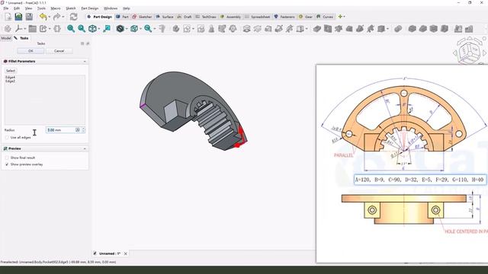Image resolution: width=488 pixels, height=274 pixels.
Task: Click the bounding box selection icon
Action: [134, 29]
